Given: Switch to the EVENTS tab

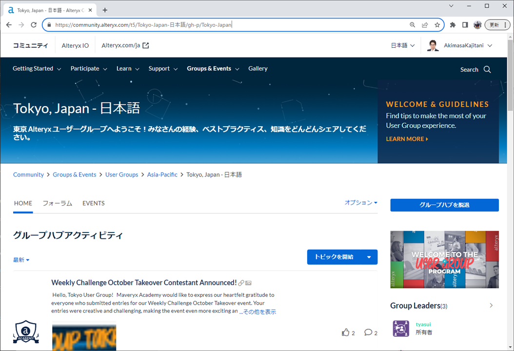Looking at the screenshot, I should (94, 203).
